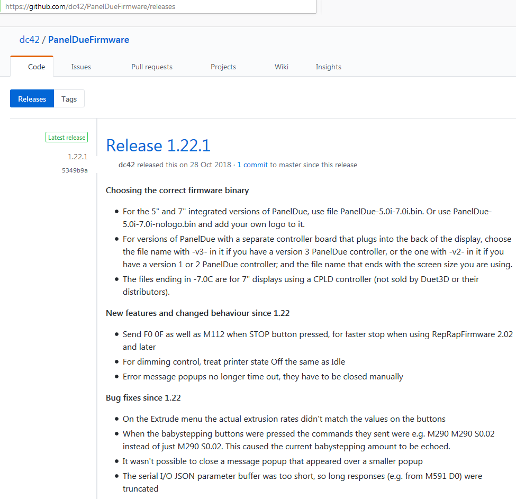Viewport: 516px width, 499px height.
Task: Click the bullet about babystepping buttons
Action: [x=309, y=440]
